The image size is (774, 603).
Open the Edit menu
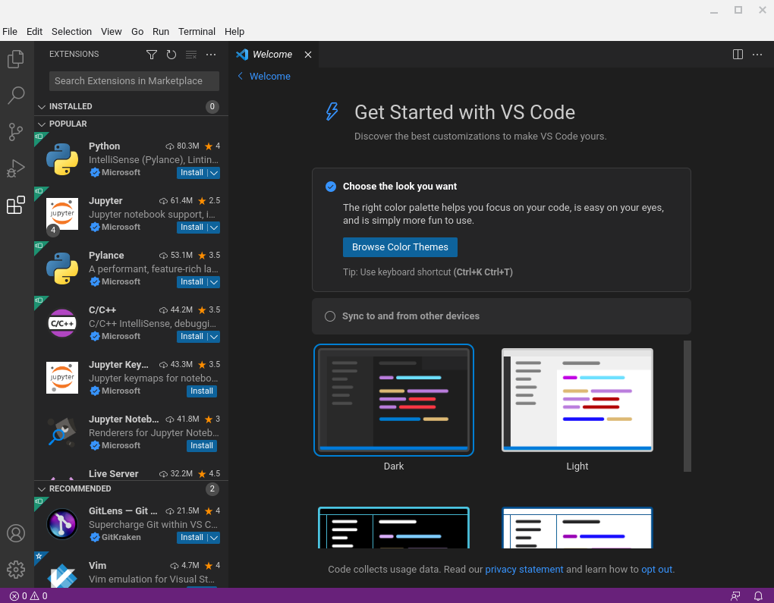pyautogui.click(x=35, y=32)
